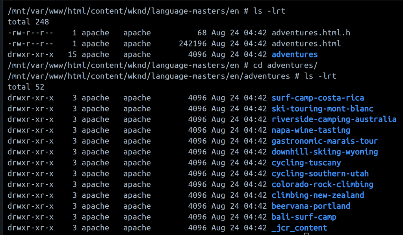This screenshot has height=235, width=403.
Task: Select the bali-surf-camp directory entry
Action: pos(304,217)
